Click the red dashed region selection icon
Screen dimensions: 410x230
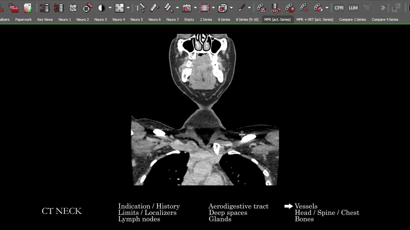[x=205, y=8]
